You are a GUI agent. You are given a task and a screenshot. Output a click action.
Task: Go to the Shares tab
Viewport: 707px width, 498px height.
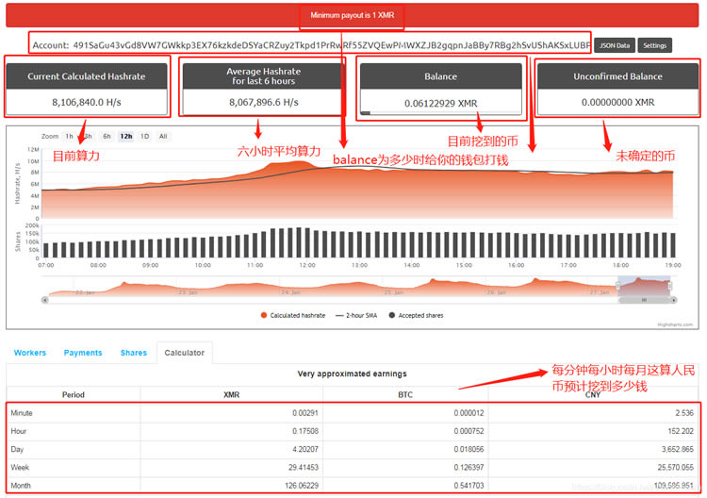[133, 353]
